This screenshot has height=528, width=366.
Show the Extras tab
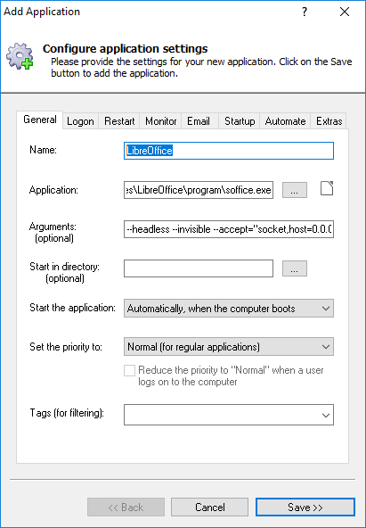click(x=329, y=121)
